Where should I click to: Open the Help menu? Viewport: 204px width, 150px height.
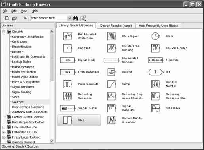tap(34, 11)
